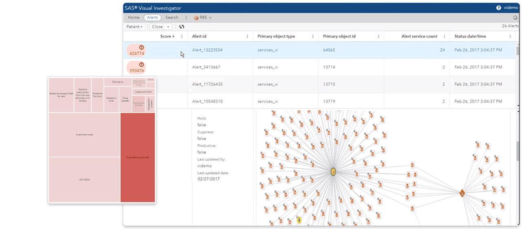The width and height of the screenshot is (522, 229).
Task: Switch to the Alerts tab
Action: point(153,18)
